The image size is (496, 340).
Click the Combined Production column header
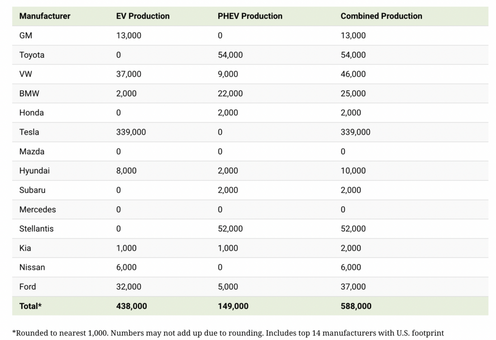pos(381,16)
